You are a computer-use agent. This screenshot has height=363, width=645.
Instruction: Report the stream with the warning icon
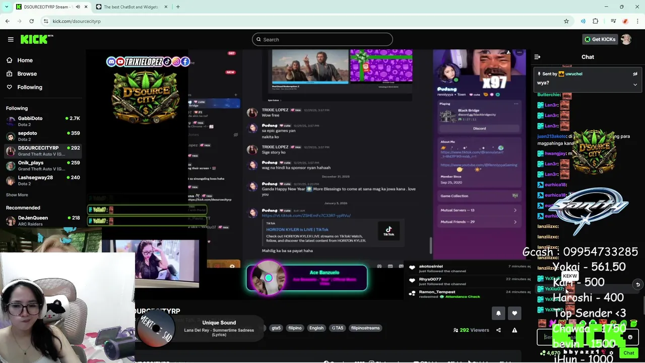point(514,330)
